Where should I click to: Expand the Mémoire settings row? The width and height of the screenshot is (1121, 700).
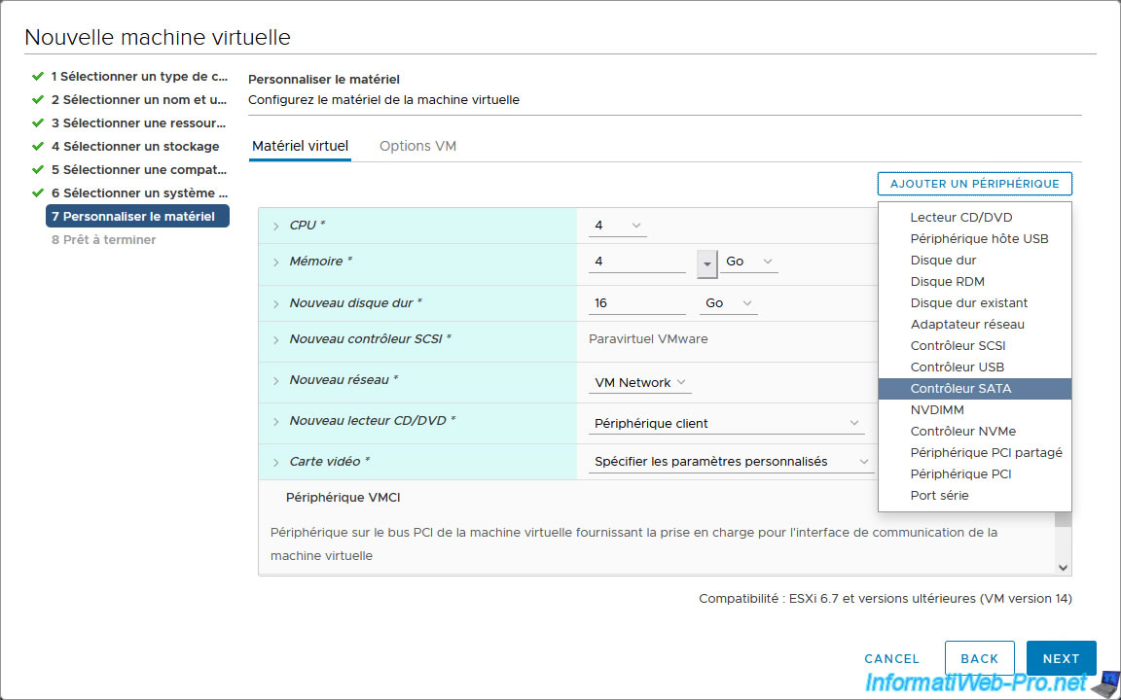[276, 262]
